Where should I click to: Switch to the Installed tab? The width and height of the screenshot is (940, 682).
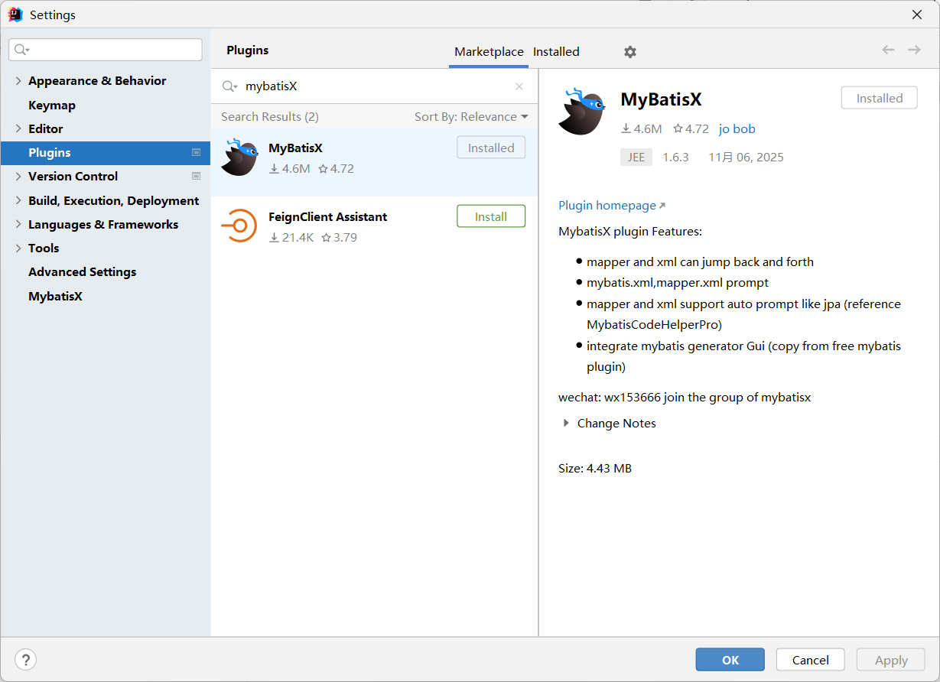(x=556, y=52)
